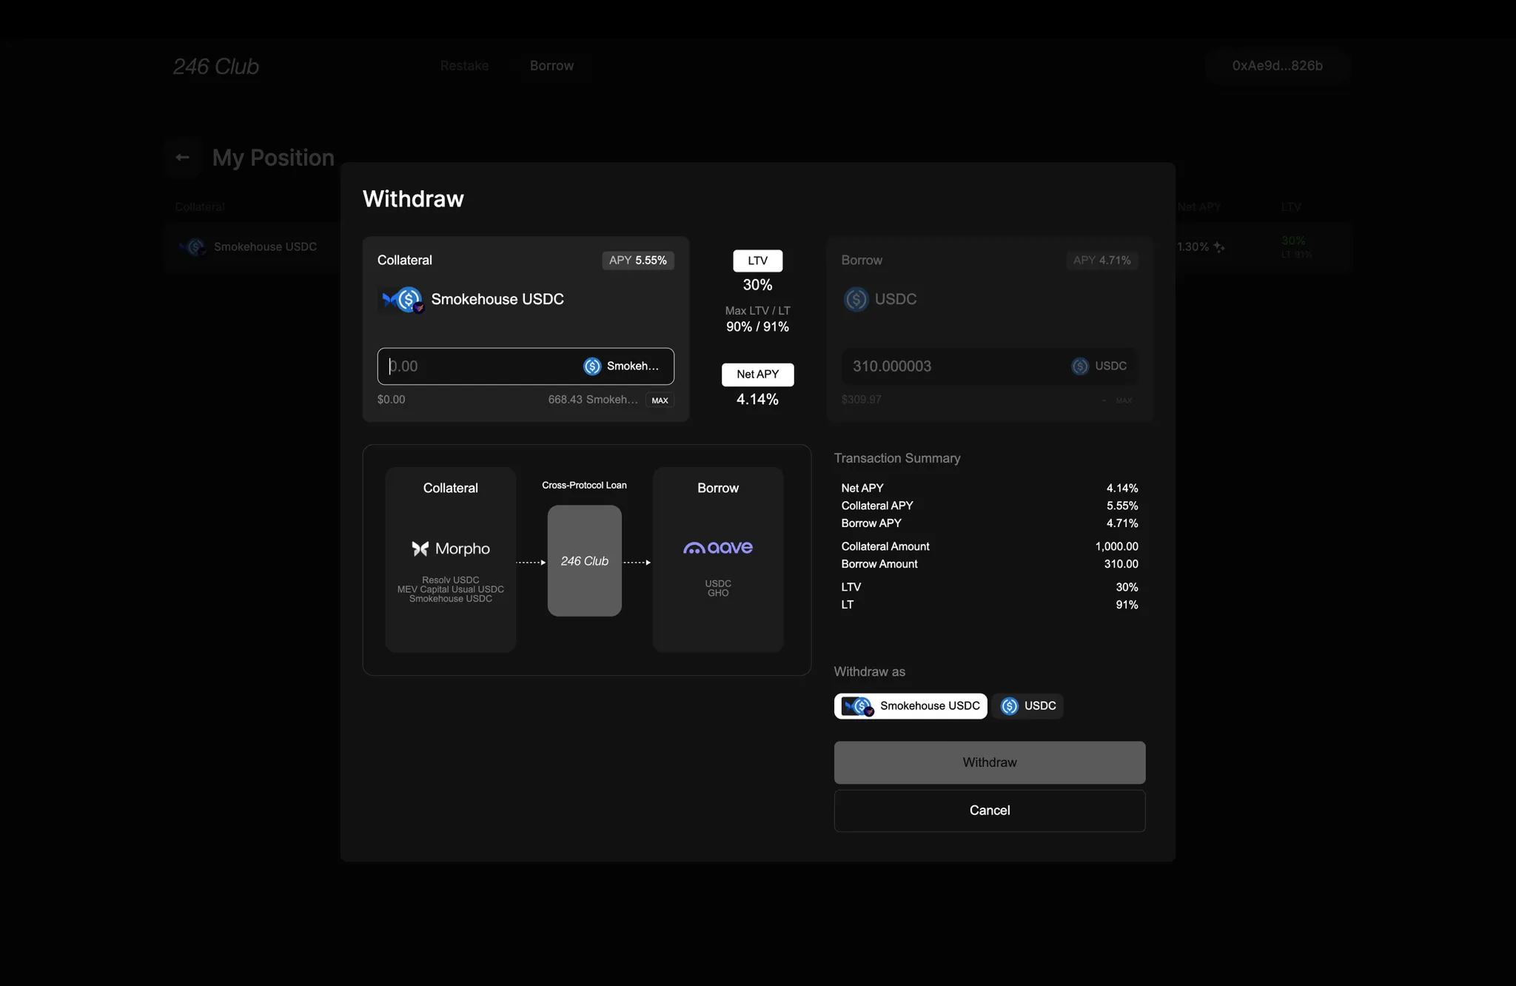Click the Morpho logo in Collateral card

(450, 549)
